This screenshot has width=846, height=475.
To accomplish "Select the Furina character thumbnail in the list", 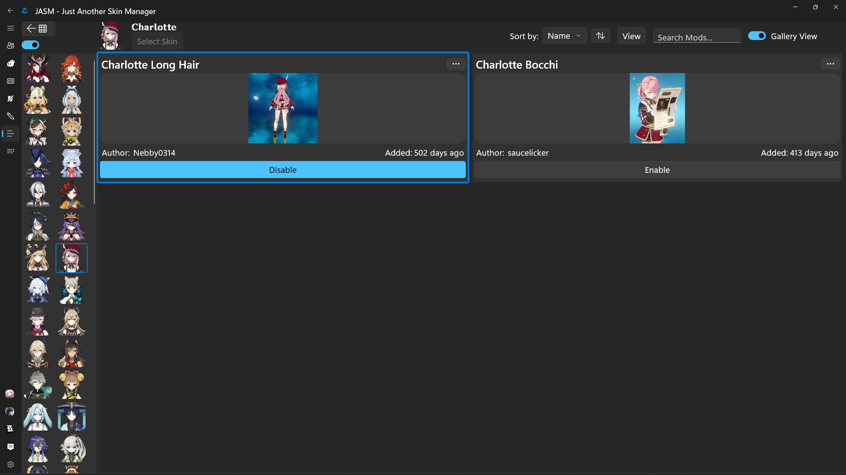I will coord(37,289).
